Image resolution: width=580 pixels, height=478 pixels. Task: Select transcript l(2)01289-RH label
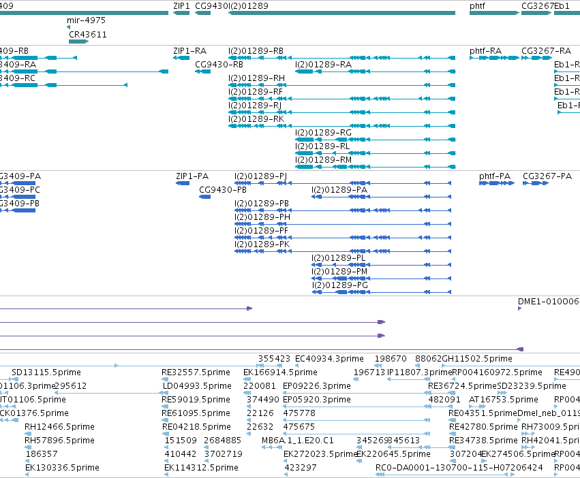coord(256,78)
